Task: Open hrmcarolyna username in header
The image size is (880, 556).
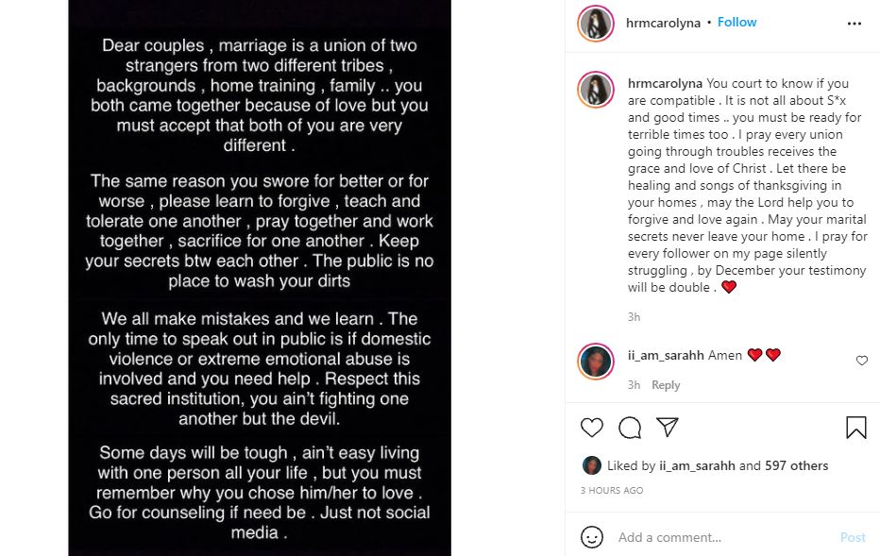Action: coord(664,23)
